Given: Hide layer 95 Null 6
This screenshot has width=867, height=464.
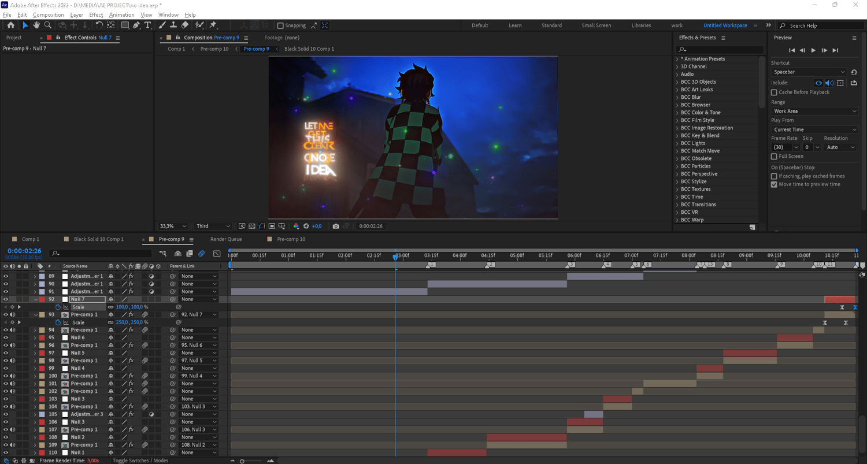Looking at the screenshot, I should pos(6,337).
